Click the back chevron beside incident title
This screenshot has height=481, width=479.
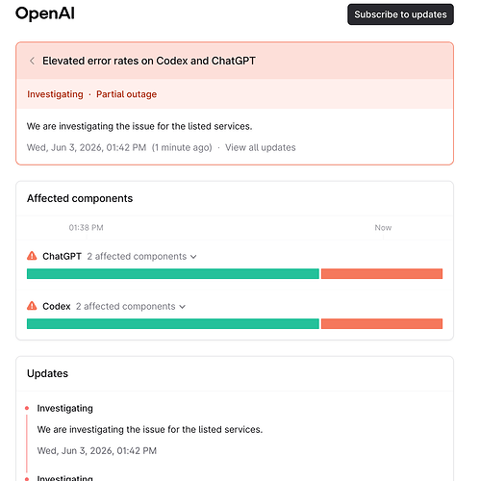click(x=32, y=61)
